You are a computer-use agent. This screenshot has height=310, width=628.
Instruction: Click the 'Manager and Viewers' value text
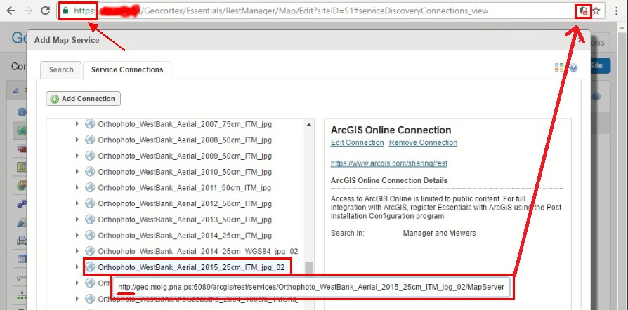(439, 233)
